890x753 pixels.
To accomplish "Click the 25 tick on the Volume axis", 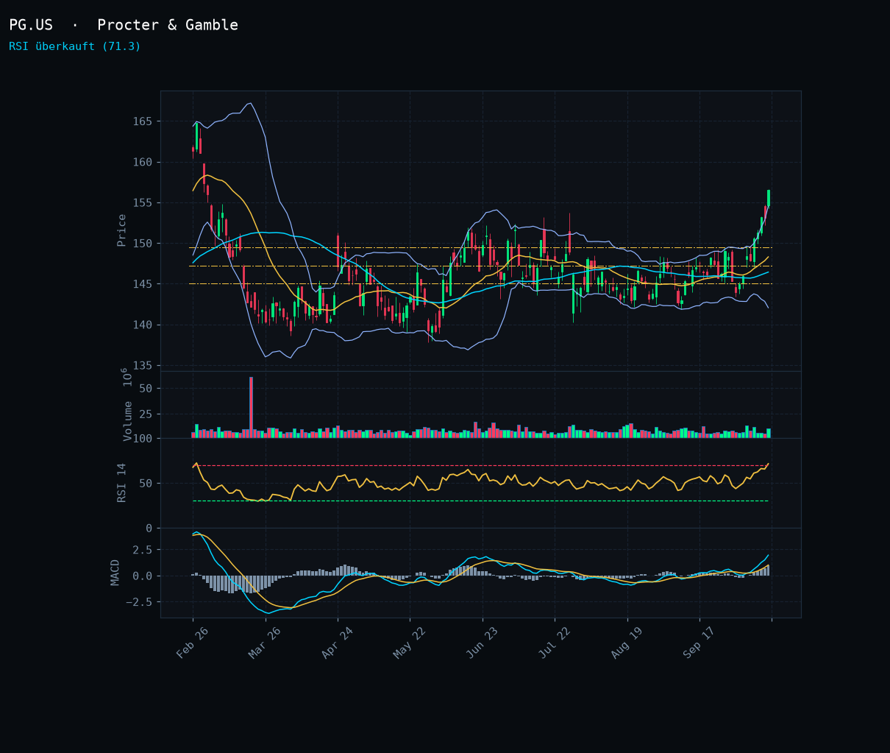I will pyautogui.click(x=146, y=414).
